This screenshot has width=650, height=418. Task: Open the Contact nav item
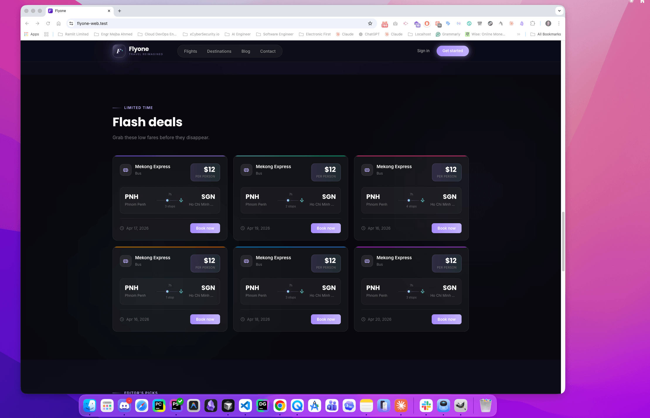point(268,51)
